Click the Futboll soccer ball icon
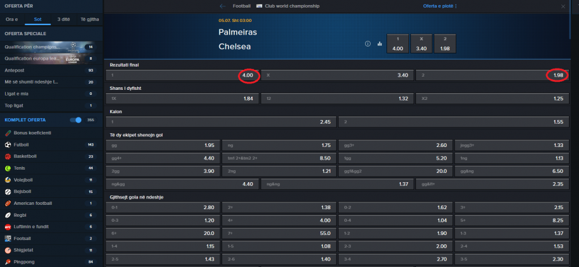 [8, 144]
